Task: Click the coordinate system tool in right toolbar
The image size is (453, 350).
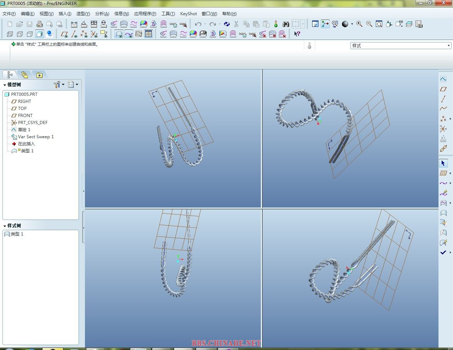Action: (x=443, y=129)
